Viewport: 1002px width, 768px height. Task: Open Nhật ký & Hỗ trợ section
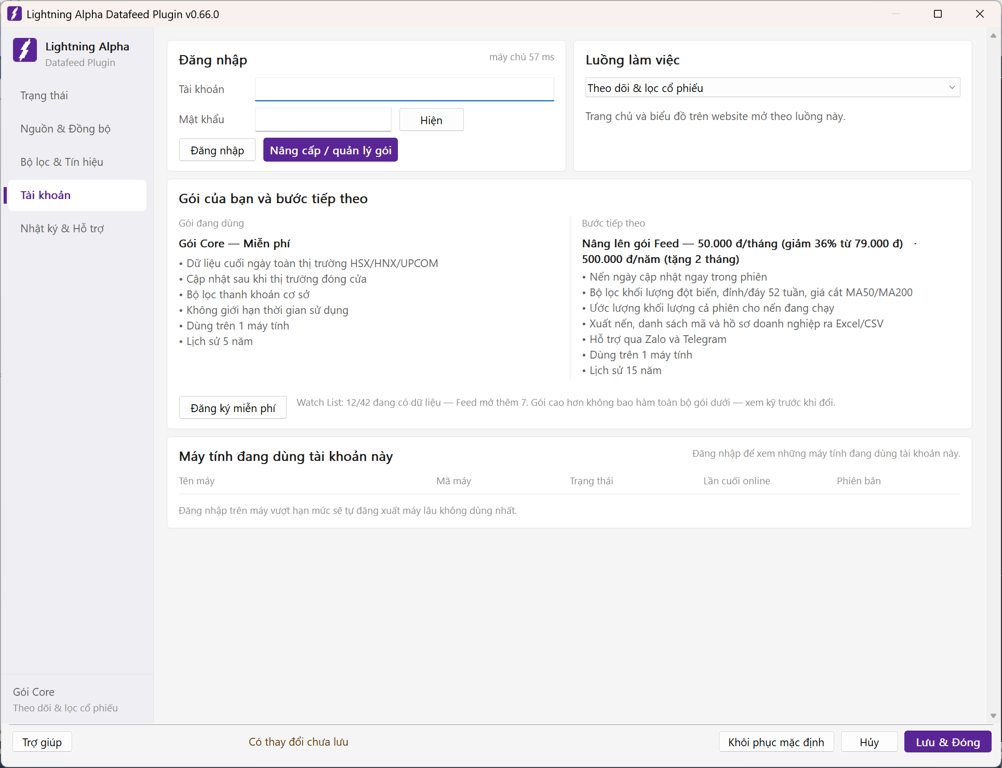click(77, 229)
